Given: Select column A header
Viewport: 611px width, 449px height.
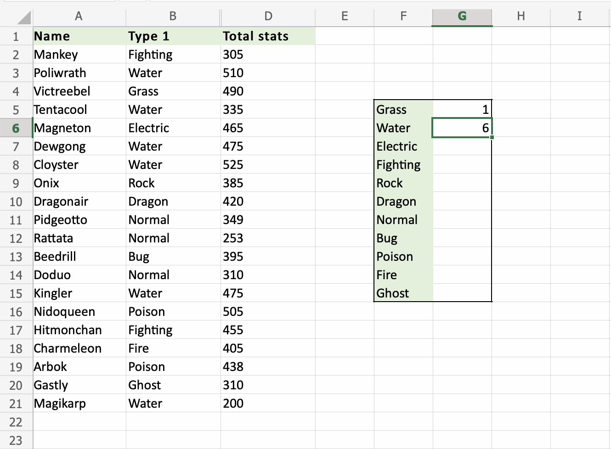Looking at the screenshot, I should click(79, 17).
